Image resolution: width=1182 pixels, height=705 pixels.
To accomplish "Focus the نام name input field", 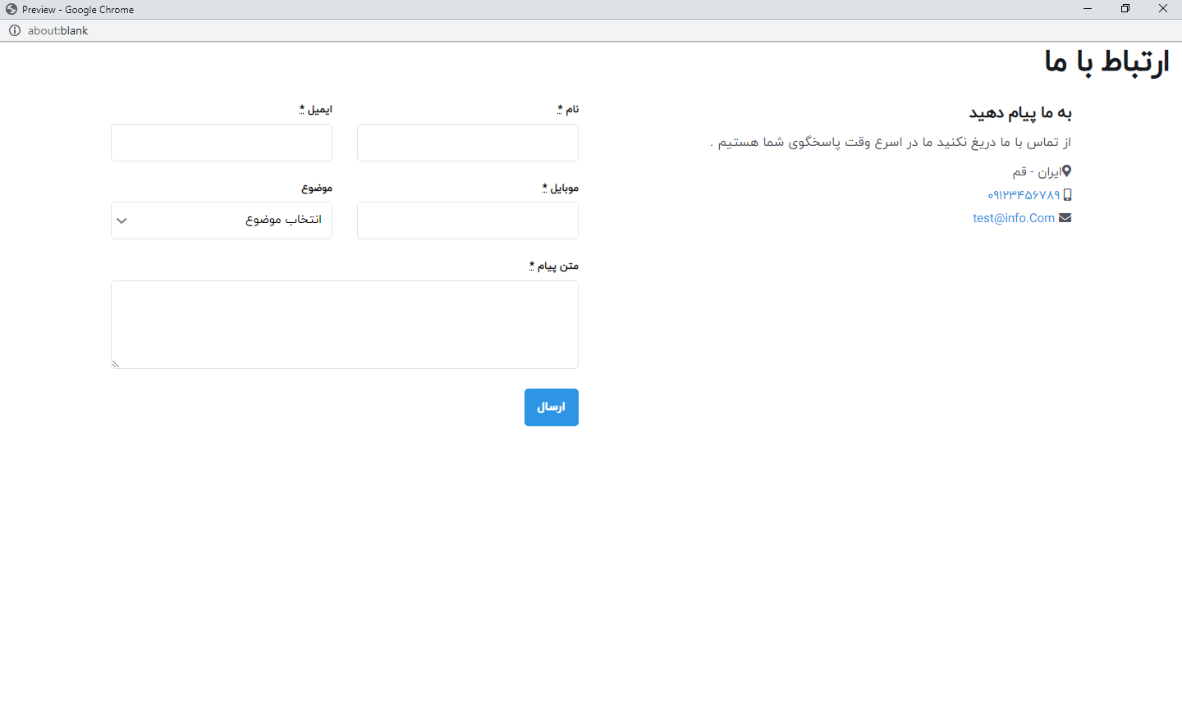I will coord(468,143).
